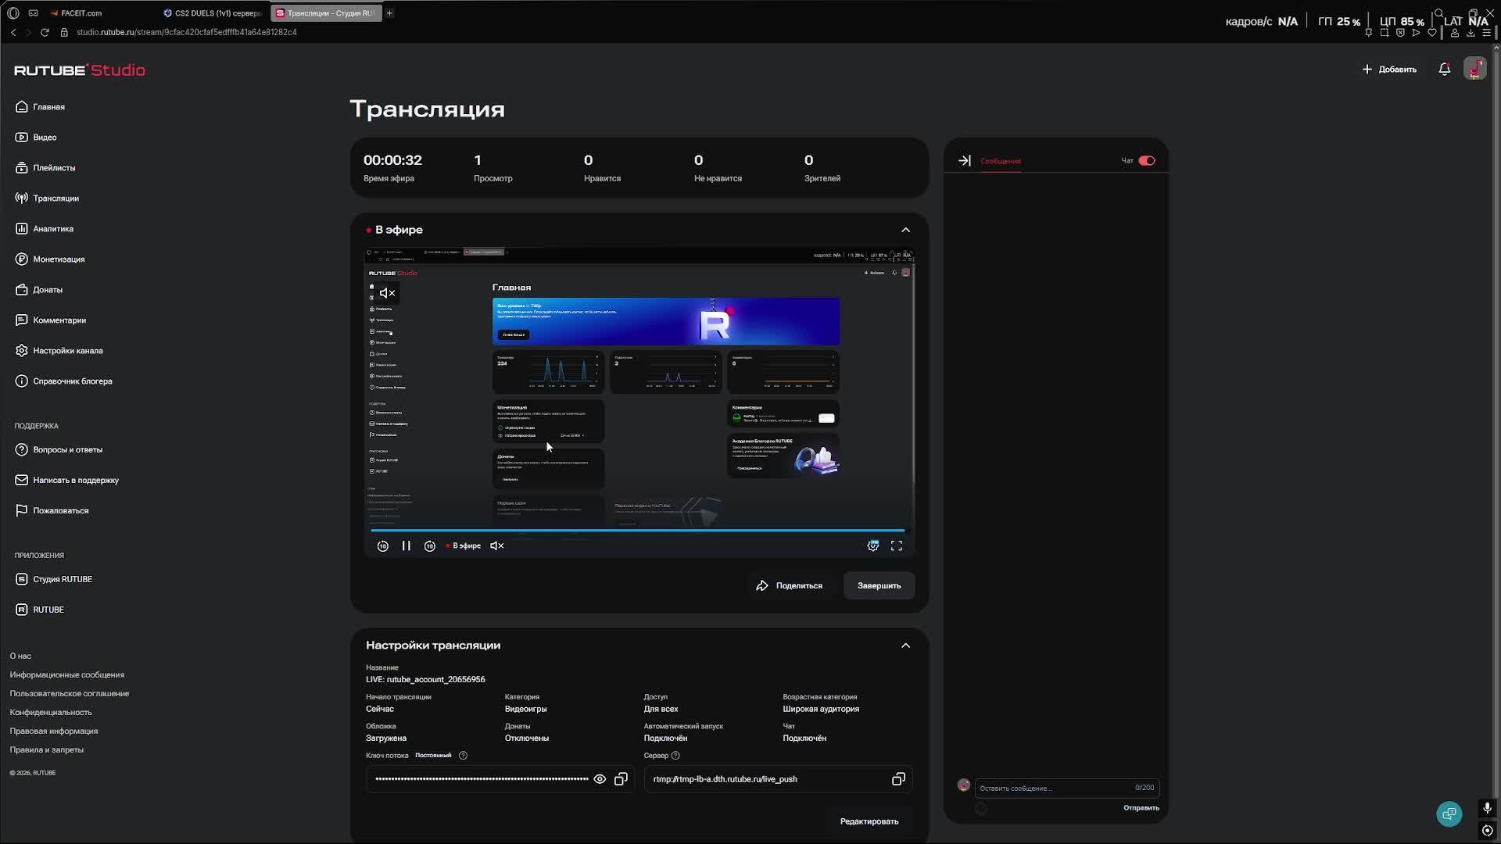
Task: Reveal the stream key with the eye icon
Action: 600,778
